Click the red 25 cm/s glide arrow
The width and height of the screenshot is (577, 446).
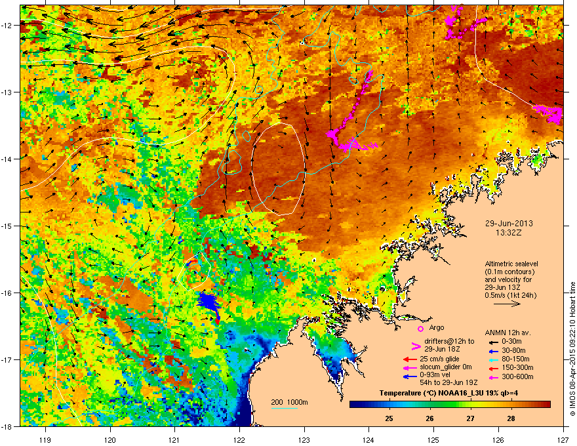pos(410,359)
